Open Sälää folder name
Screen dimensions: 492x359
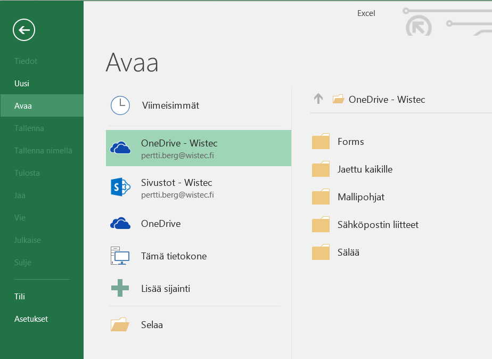pyautogui.click(x=348, y=252)
